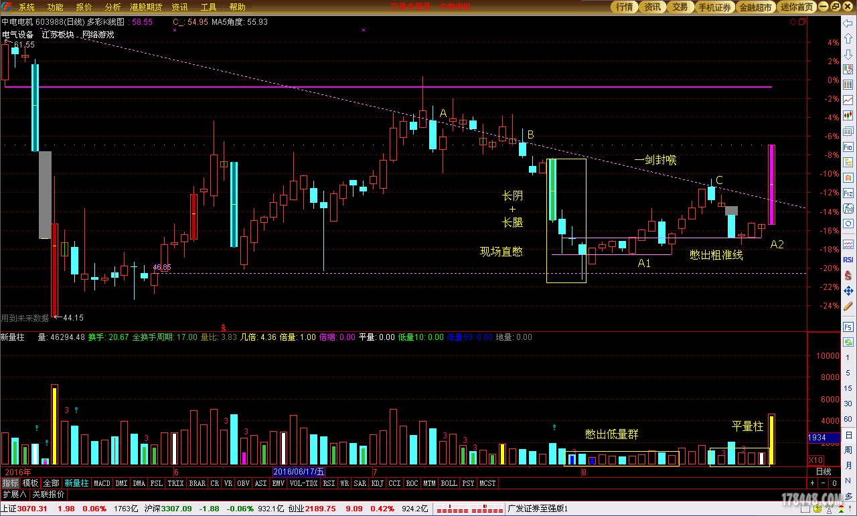Click the back arrow icon in right sidebar

click(848, 23)
